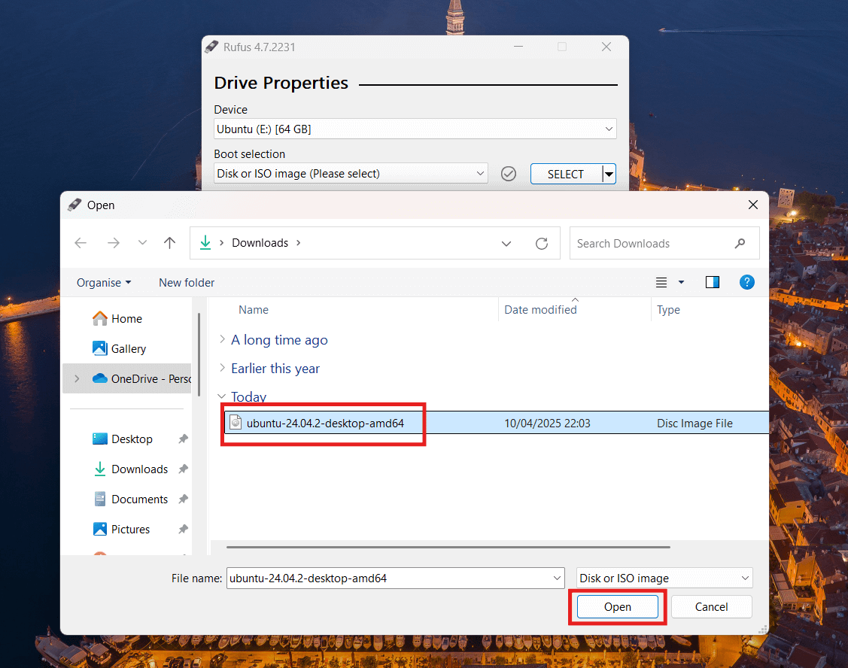848x668 pixels.
Task: Close the Open dialog window
Action: pos(752,205)
